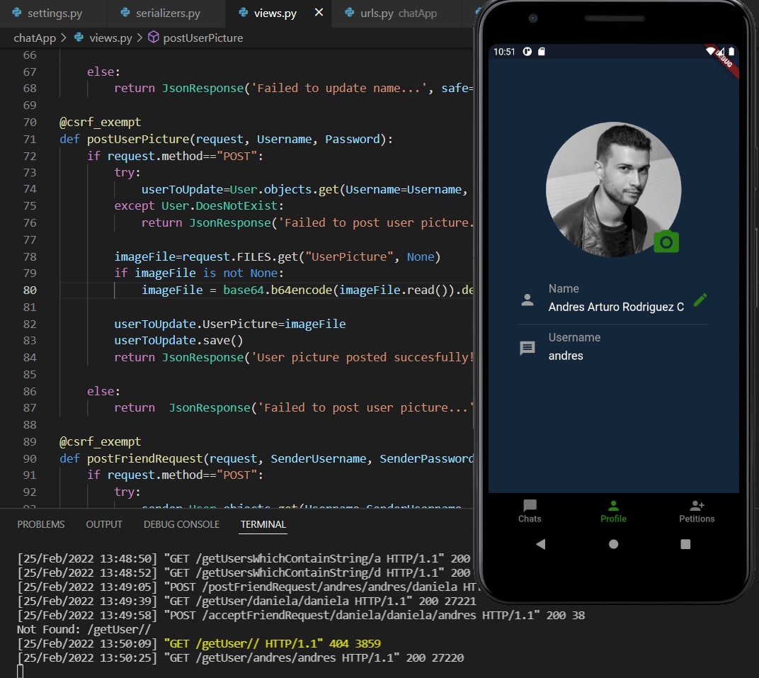Switch to the DEBUG CONSOLE panel tab
Screen dimensions: 759x678
181,524
